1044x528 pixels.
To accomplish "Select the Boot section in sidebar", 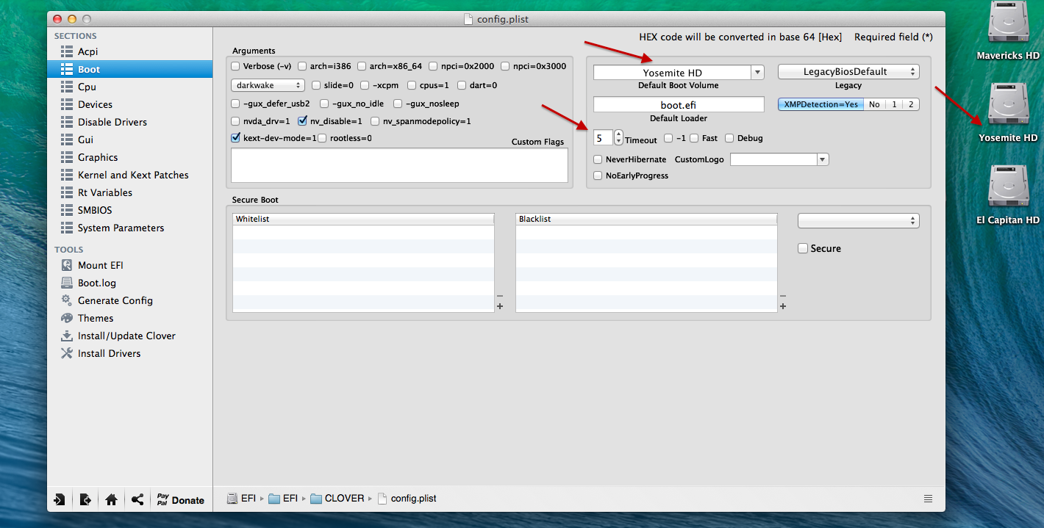I will tap(130, 69).
